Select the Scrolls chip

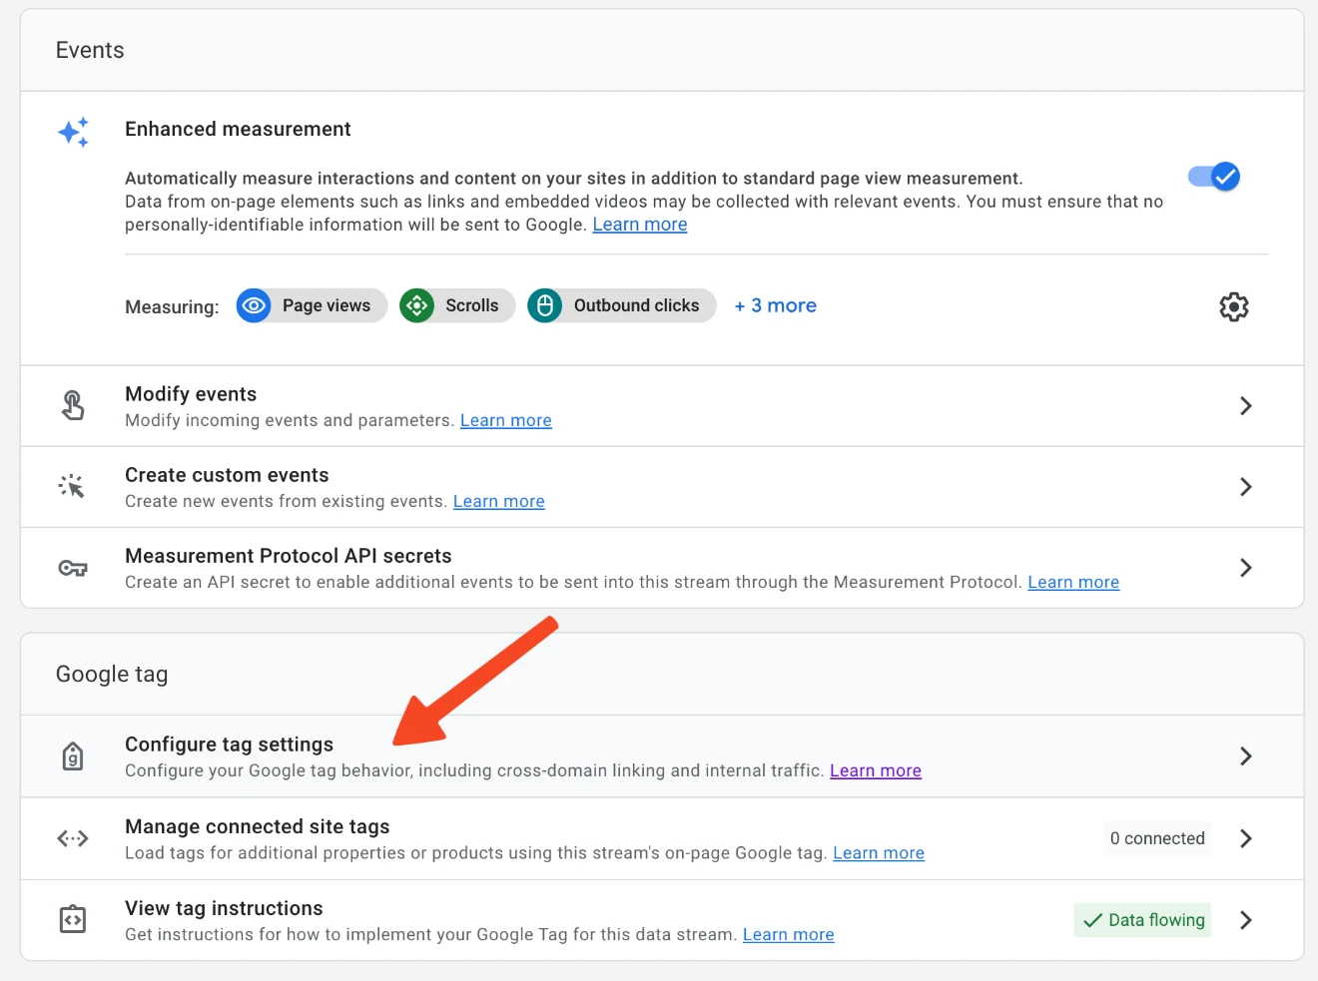pos(457,305)
